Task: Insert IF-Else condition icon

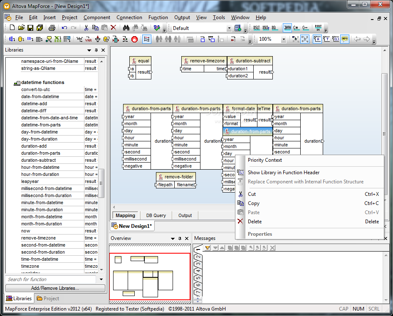Action: 125,39
